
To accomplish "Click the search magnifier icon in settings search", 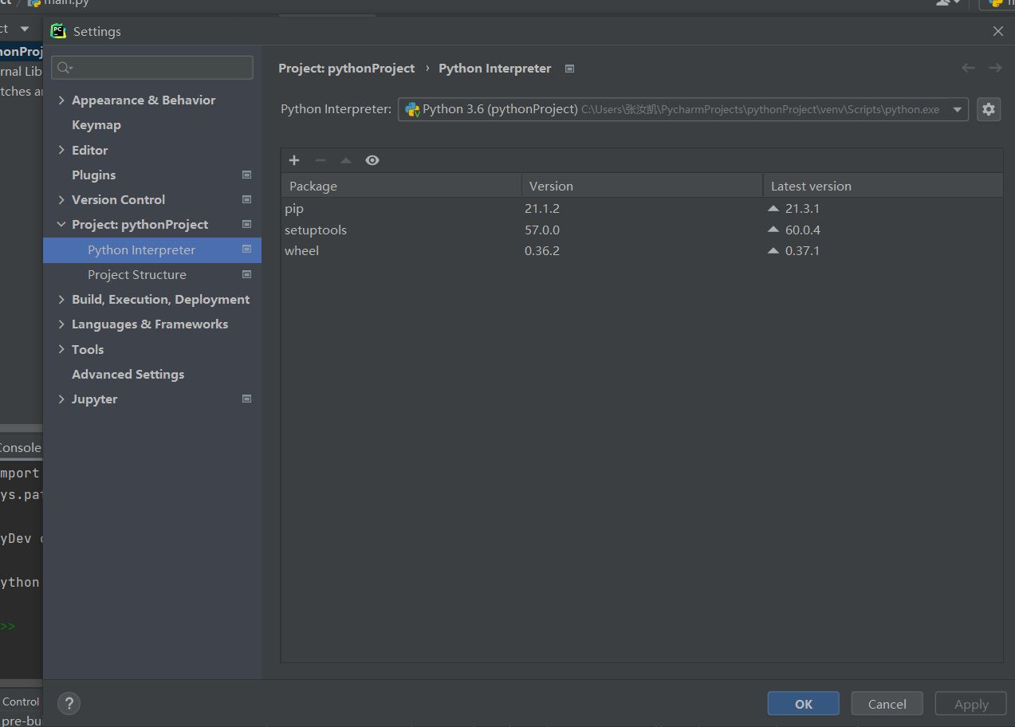I will pyautogui.click(x=65, y=68).
